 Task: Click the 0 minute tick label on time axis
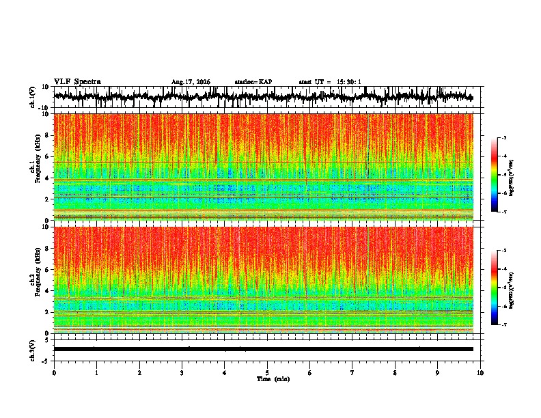coord(54,373)
